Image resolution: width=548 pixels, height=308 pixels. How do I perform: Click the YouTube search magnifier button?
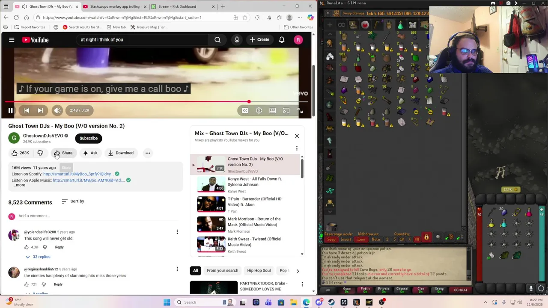pos(217,40)
